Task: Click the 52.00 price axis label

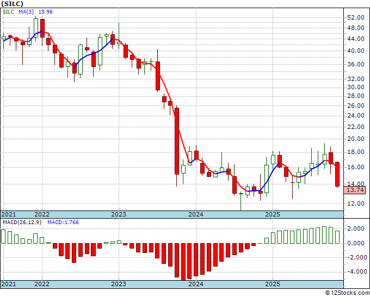Action: click(356, 17)
